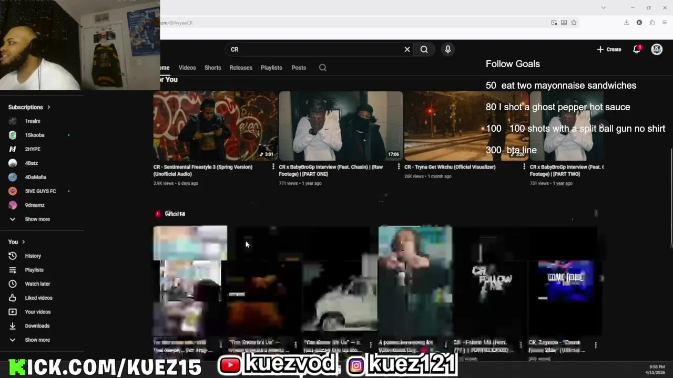Open options menu for Sentimental Freestyle 3
The width and height of the screenshot is (673, 378).
pyautogui.click(x=273, y=167)
